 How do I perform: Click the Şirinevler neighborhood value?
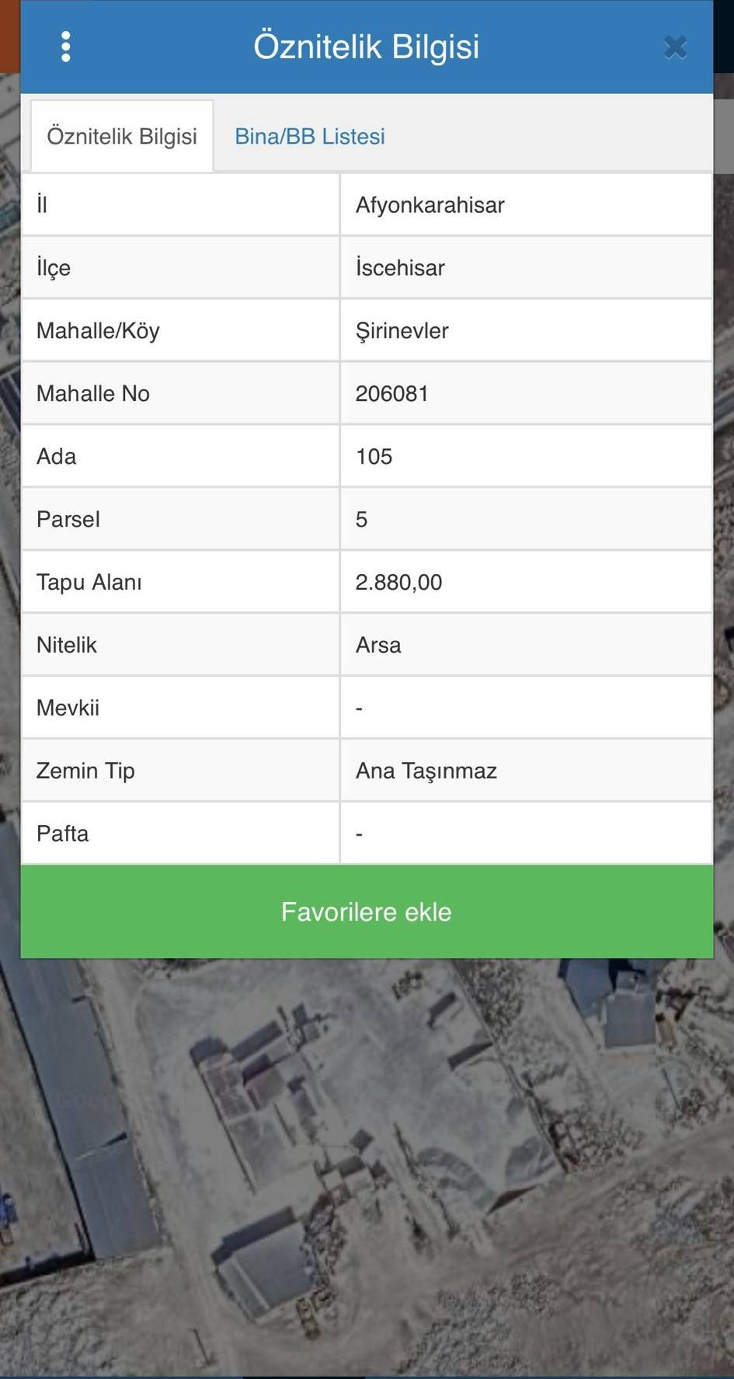(402, 331)
